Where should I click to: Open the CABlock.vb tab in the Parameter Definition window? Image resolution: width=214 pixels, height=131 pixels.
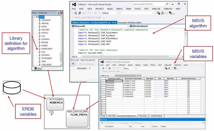coord(105,76)
